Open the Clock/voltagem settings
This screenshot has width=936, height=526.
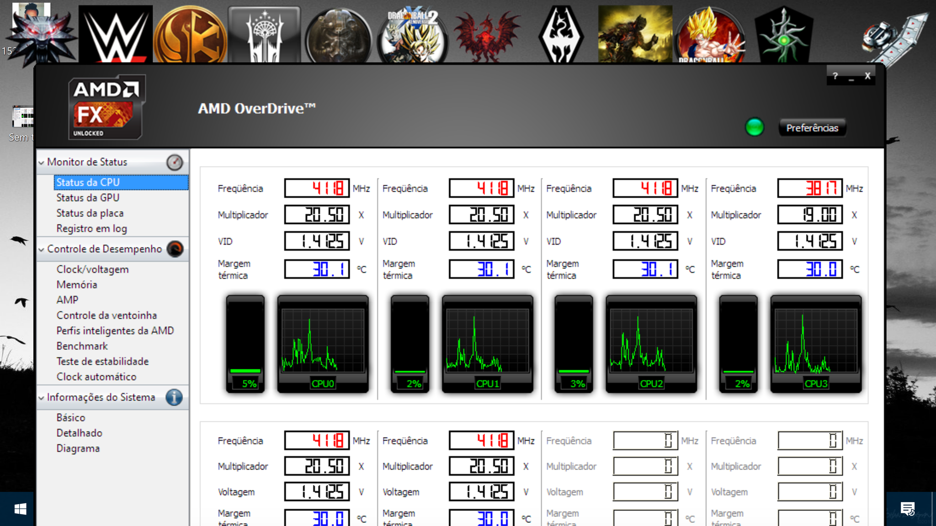tap(93, 269)
